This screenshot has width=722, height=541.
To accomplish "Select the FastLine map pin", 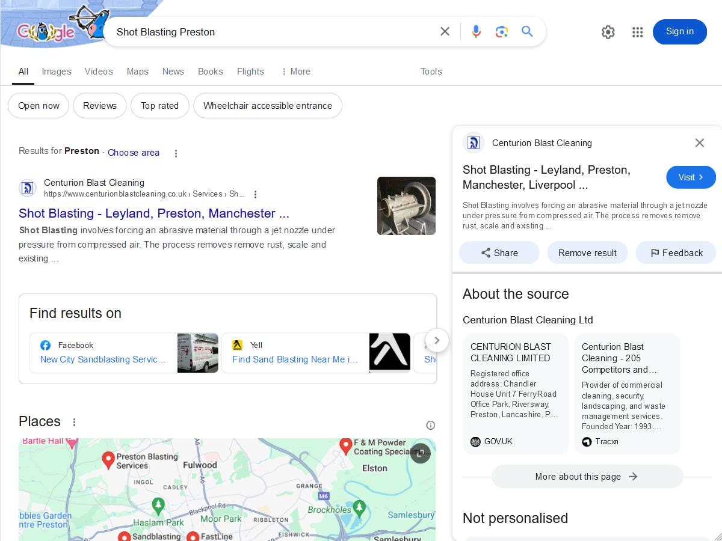I will tap(193, 536).
